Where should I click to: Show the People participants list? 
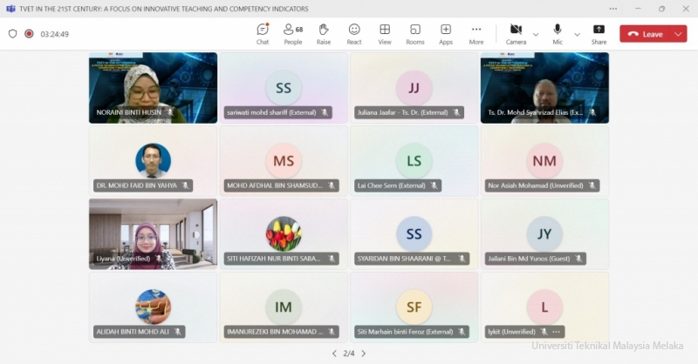293,34
